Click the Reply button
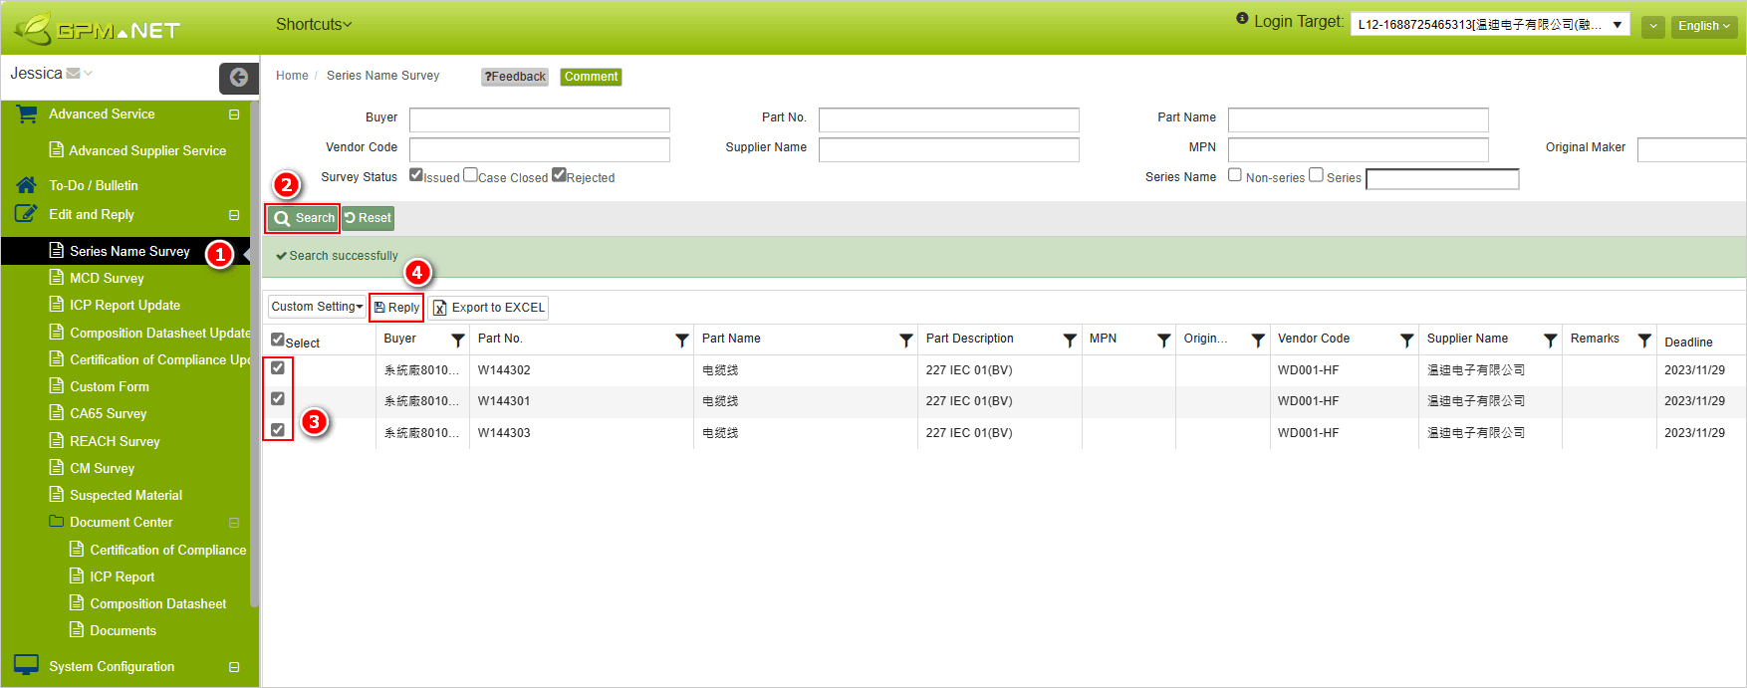The height and width of the screenshot is (688, 1747). point(396,308)
